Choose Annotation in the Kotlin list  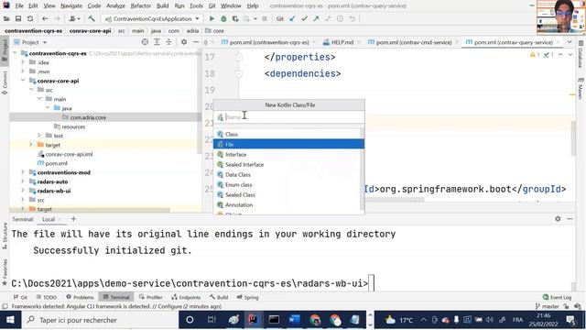pos(288,204)
